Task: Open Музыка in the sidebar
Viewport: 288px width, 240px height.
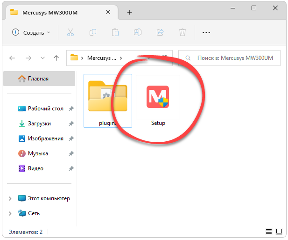Action: (33, 153)
